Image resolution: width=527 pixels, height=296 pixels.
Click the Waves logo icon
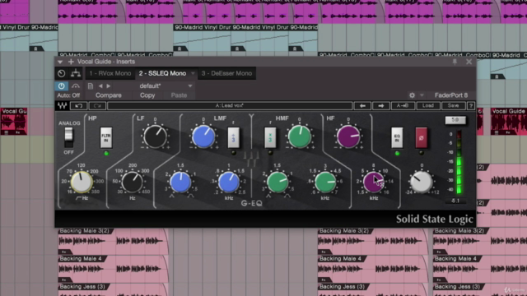click(x=63, y=106)
